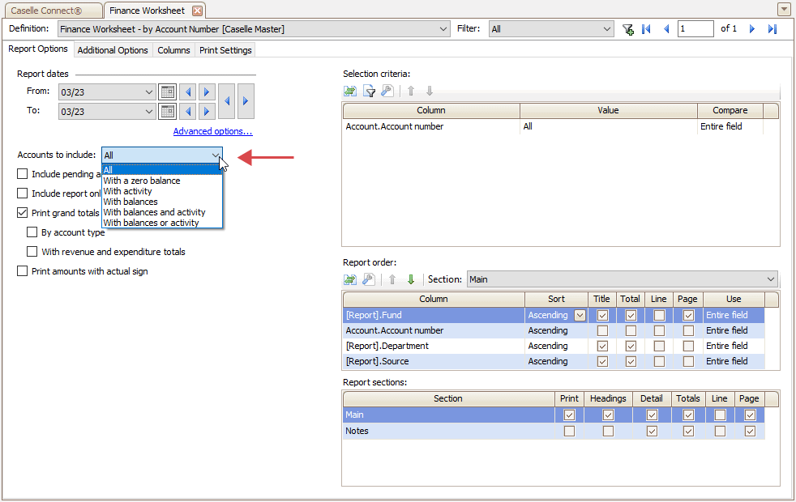Open the Print Settings tab
The width and height of the screenshot is (796, 502).
click(225, 50)
